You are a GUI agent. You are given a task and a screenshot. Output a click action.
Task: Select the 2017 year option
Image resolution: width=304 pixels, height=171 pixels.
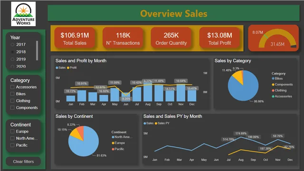(x=12, y=45)
